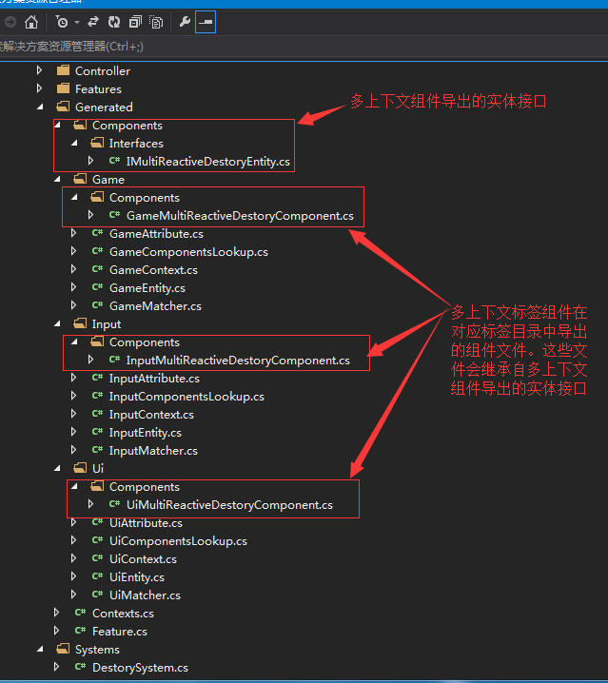
Task: Select GameMultiReactiveDestoryComponent.cs file name
Action: tap(240, 216)
